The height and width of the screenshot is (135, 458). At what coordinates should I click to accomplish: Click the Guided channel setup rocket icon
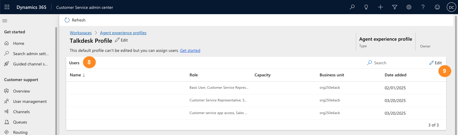click(x=7, y=64)
